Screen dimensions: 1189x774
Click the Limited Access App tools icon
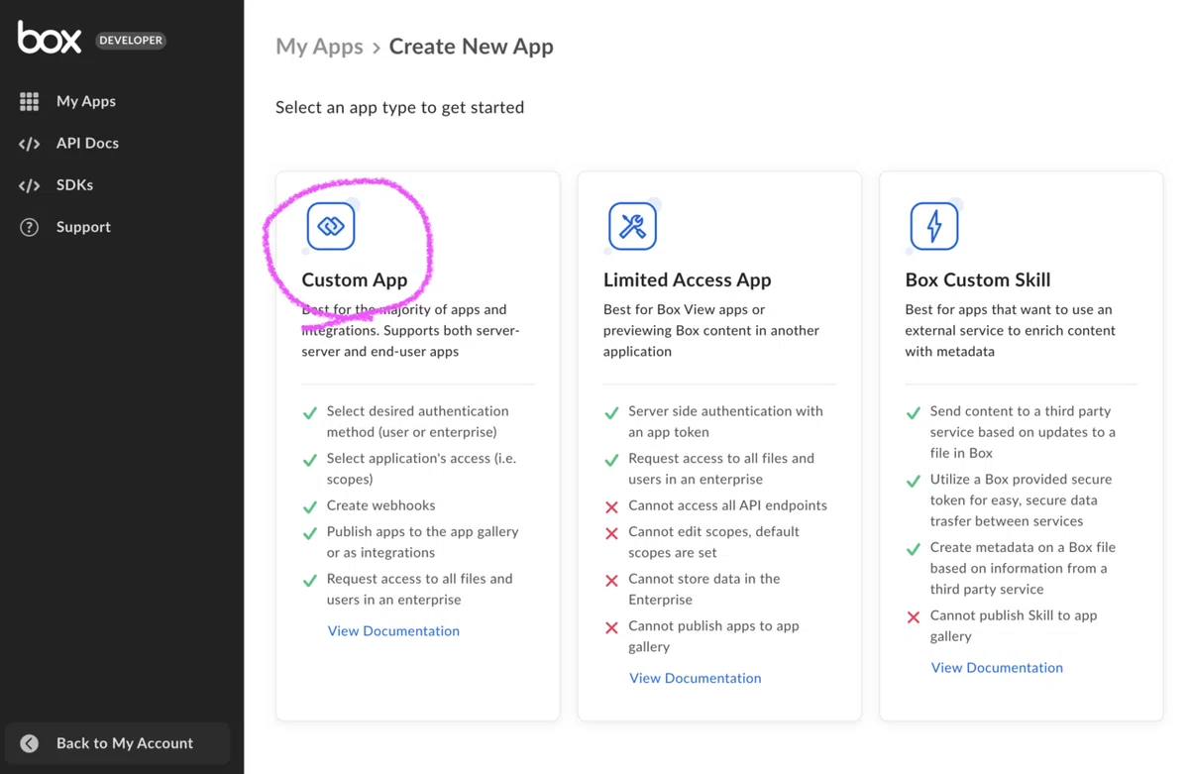pos(632,226)
